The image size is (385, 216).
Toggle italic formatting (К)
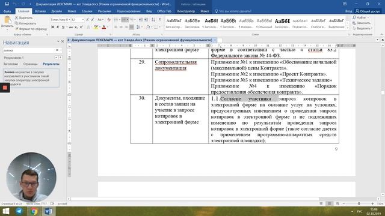[x=58, y=27]
